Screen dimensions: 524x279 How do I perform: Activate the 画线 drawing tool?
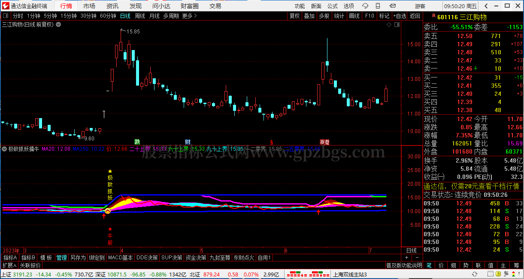(x=354, y=16)
